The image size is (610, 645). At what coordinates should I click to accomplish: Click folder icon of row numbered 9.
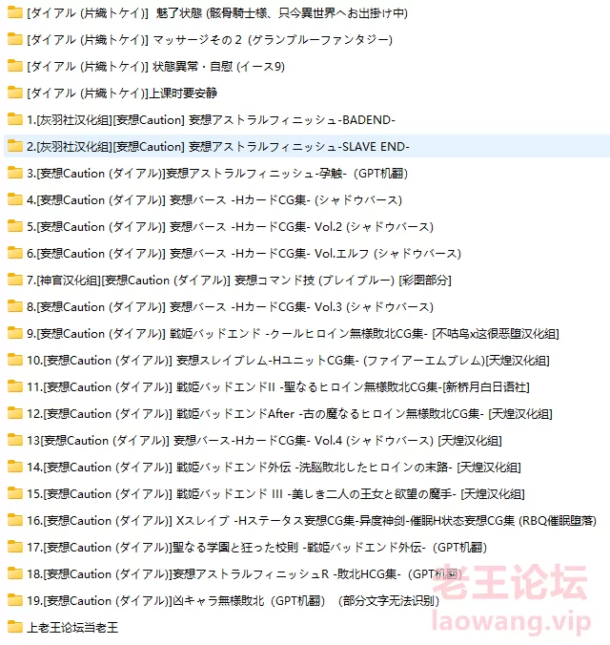(x=15, y=334)
